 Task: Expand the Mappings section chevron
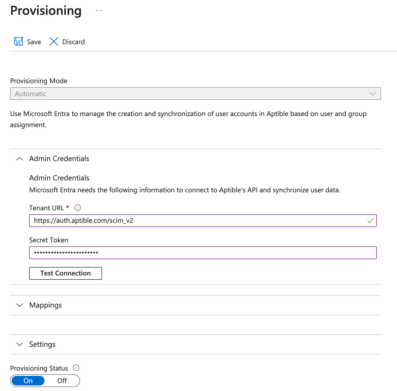coord(20,305)
